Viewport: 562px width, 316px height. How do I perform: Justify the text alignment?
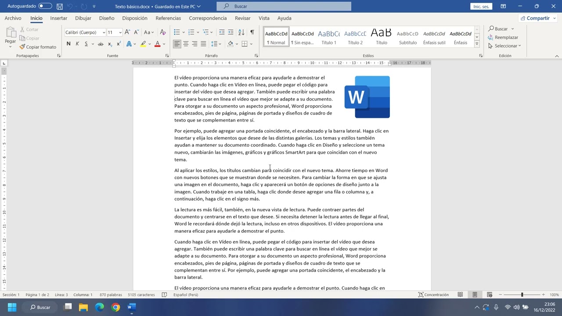pyautogui.click(x=203, y=44)
